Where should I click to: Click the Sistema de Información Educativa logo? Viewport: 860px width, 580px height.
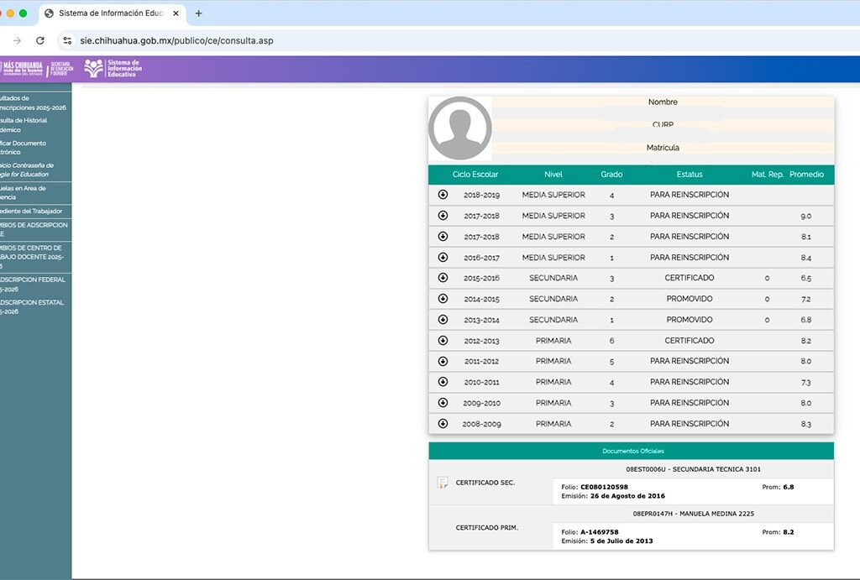[113, 69]
